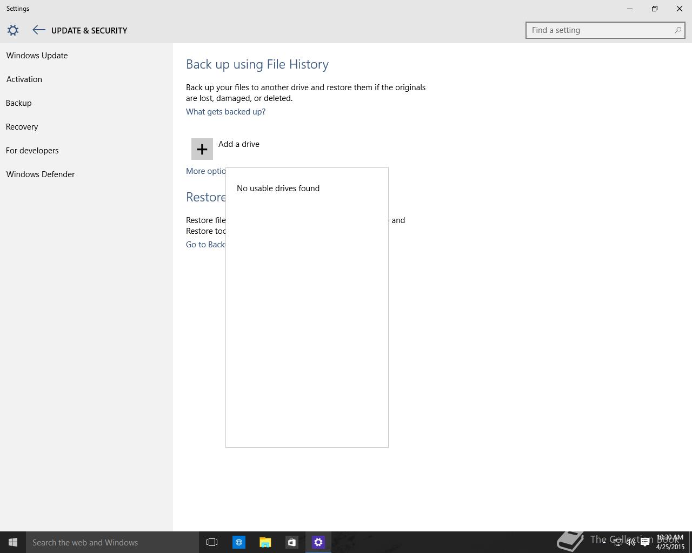
Task: Click the plus Add a drive button
Action: pos(202,149)
